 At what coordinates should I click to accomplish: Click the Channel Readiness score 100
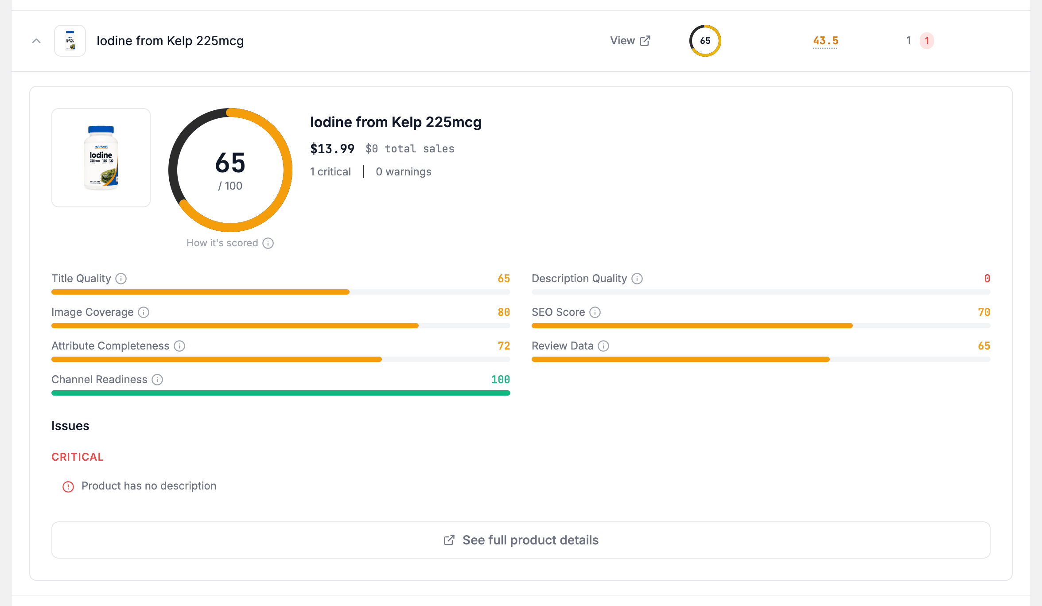click(501, 380)
